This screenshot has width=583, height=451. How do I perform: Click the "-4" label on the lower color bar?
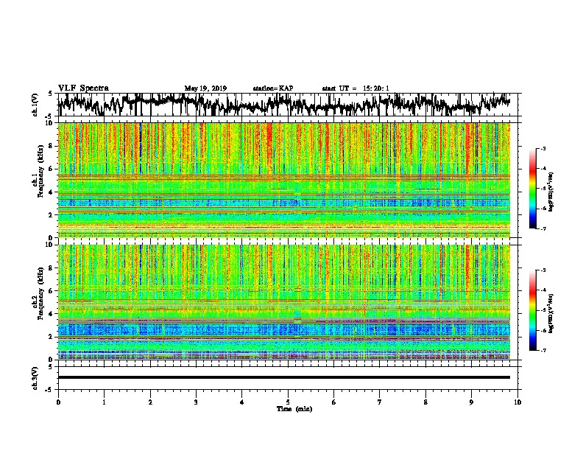[543, 290]
